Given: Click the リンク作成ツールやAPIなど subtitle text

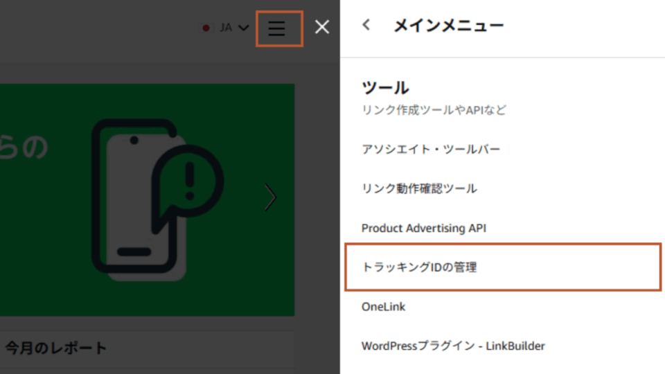Looking at the screenshot, I should (x=434, y=110).
